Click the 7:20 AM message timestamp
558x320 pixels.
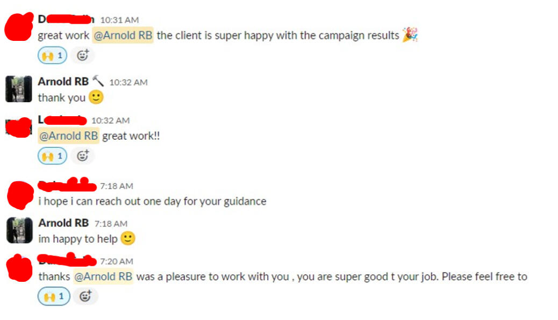pos(117,261)
